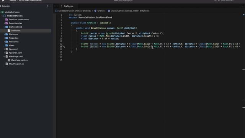The width and height of the screenshot is (245, 138).
Task: Click the Dependencias purple folder icon
Action: tap(7, 23)
